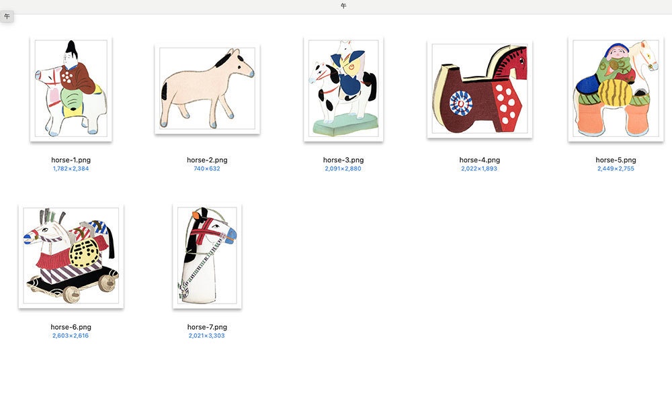Viewport: 672px width, 415px height.
Task: Click the 午 window title text
Action: click(343, 6)
